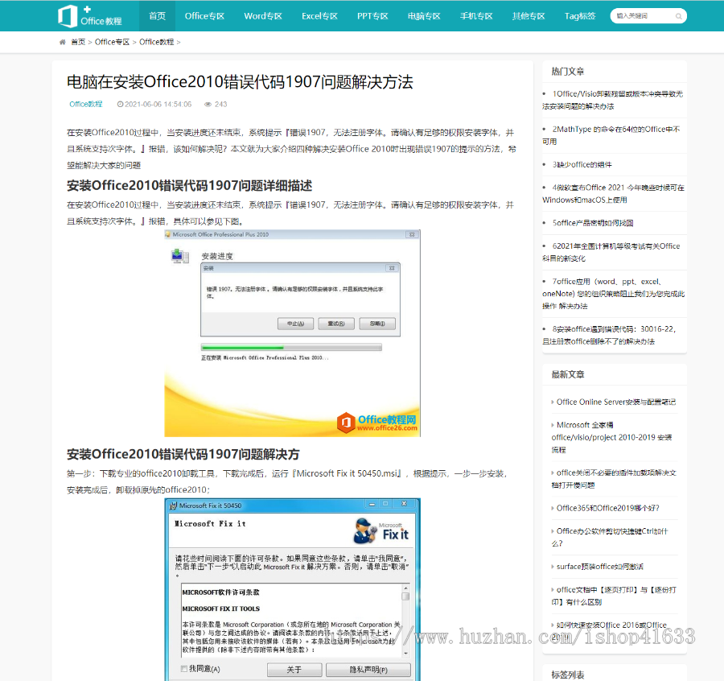Click the green installation progress bar
724x681 pixels.
point(241,348)
